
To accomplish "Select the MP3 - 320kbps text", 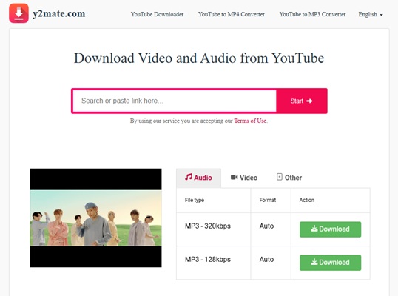I will (208, 226).
